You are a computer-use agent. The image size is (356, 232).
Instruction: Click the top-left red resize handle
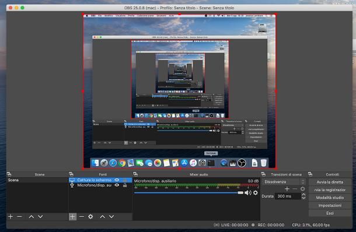click(x=83, y=15)
